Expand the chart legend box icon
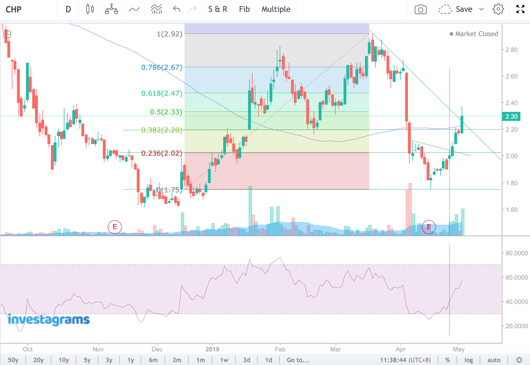The image size is (530, 365). tap(7, 34)
